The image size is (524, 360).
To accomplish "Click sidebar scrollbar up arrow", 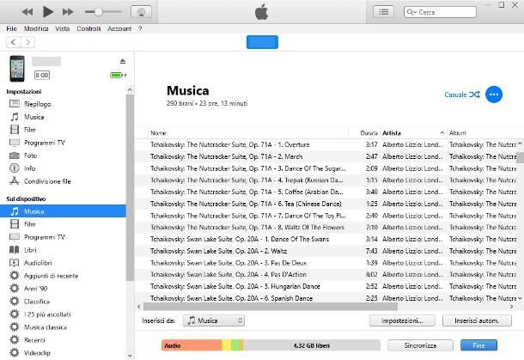I will tap(130, 90).
